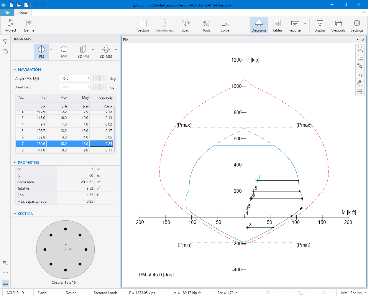
Task: Click load point 7 marker on diagram
Action: point(257,180)
